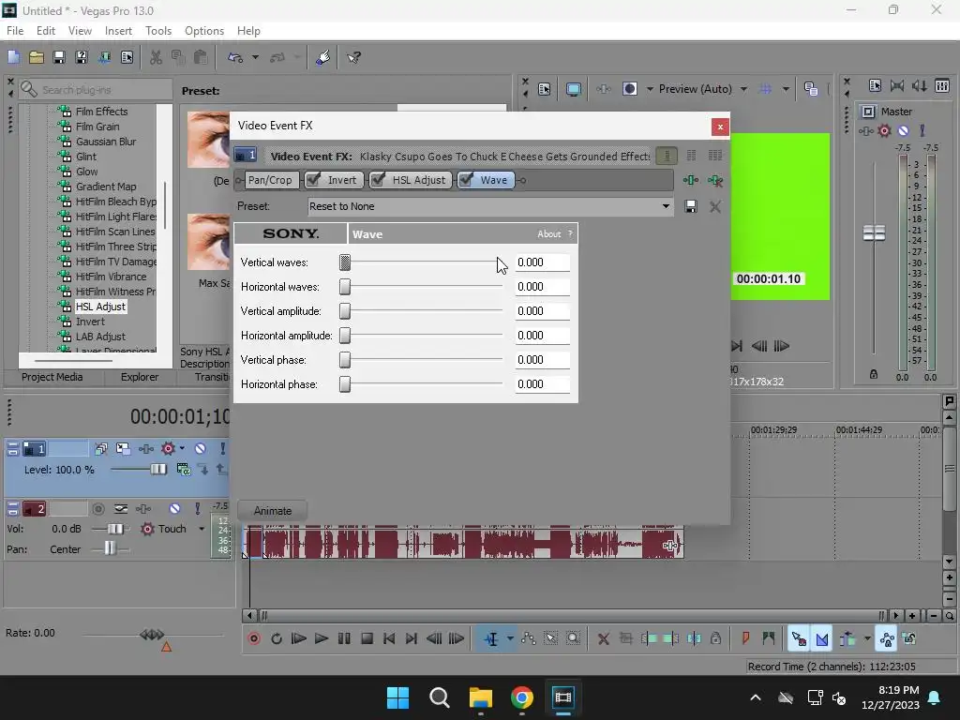The width and height of the screenshot is (960, 720).
Task: Open a project with the folder icon
Action: 37,57
